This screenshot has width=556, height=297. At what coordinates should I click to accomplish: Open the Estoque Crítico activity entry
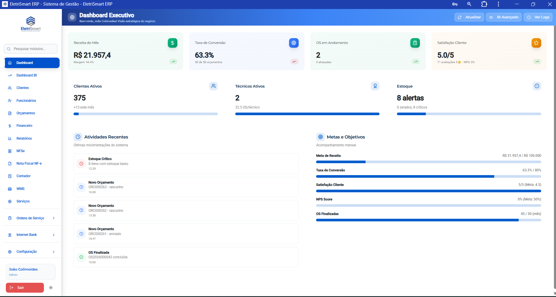pyautogui.click(x=186, y=164)
